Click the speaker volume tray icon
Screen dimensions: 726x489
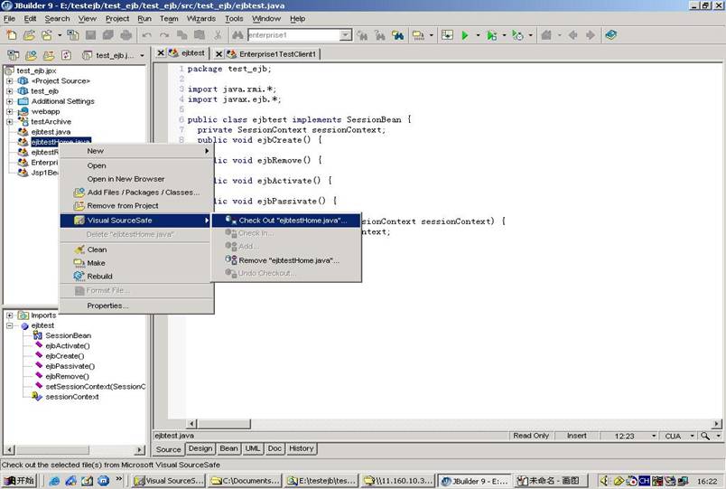[x=605, y=481]
